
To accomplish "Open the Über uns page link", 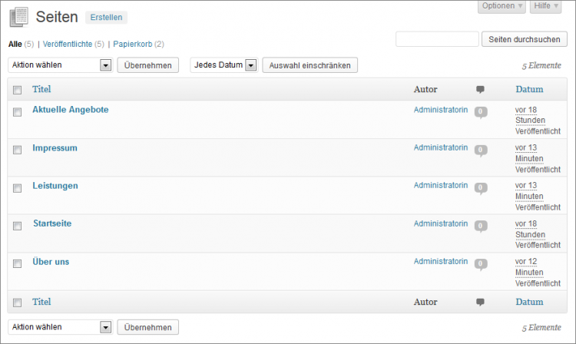I will pyautogui.click(x=51, y=262).
